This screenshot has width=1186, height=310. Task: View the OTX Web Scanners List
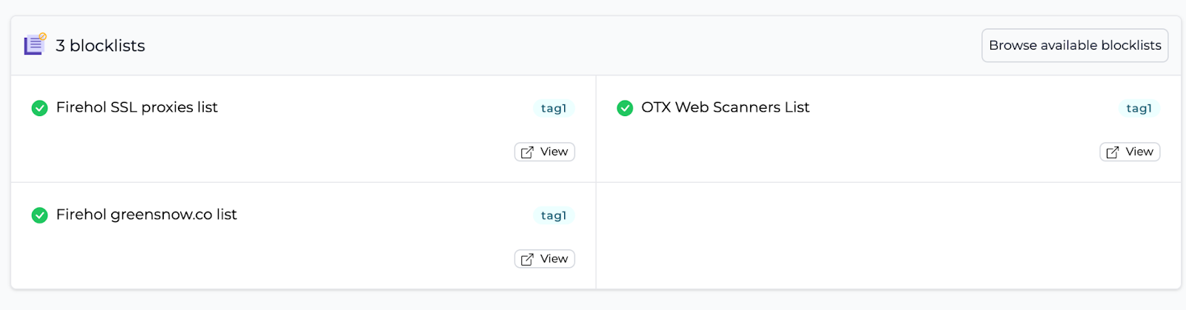click(x=1130, y=152)
